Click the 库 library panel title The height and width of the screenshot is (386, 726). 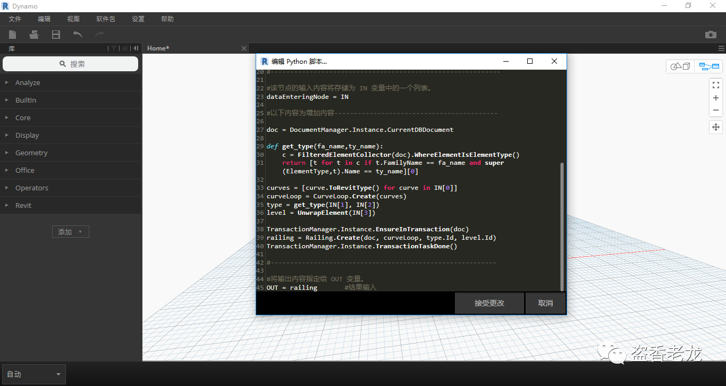click(12, 48)
